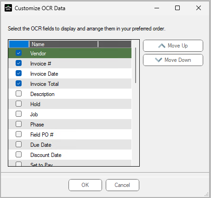
Task: Select the Discount Date row text
Action: (x=46, y=155)
